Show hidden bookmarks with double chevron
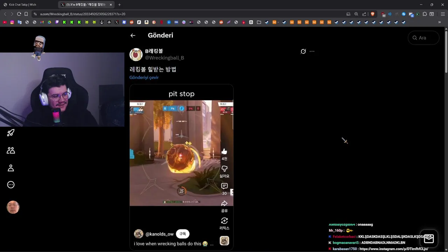The width and height of the screenshot is (448, 252). 440,22
